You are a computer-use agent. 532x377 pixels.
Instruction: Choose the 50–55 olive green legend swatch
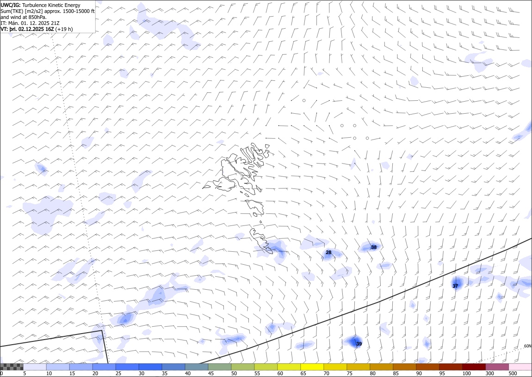point(243,367)
